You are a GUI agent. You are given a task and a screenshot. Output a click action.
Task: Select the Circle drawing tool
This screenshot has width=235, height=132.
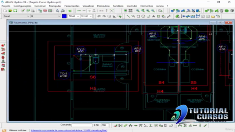pyautogui.click(x=143, y=16)
